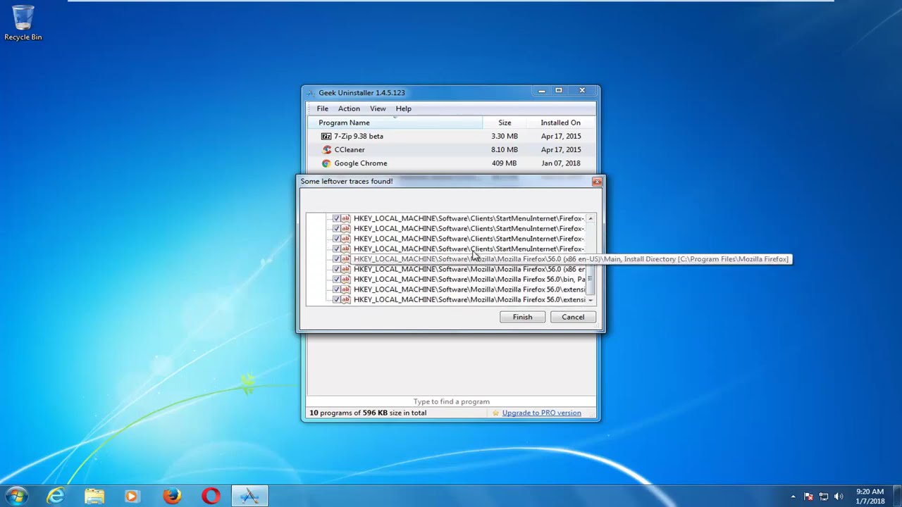Show hidden tray icons arrow

793,496
